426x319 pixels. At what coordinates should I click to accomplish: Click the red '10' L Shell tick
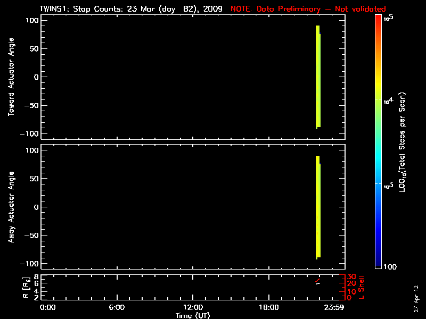[x=351, y=291]
